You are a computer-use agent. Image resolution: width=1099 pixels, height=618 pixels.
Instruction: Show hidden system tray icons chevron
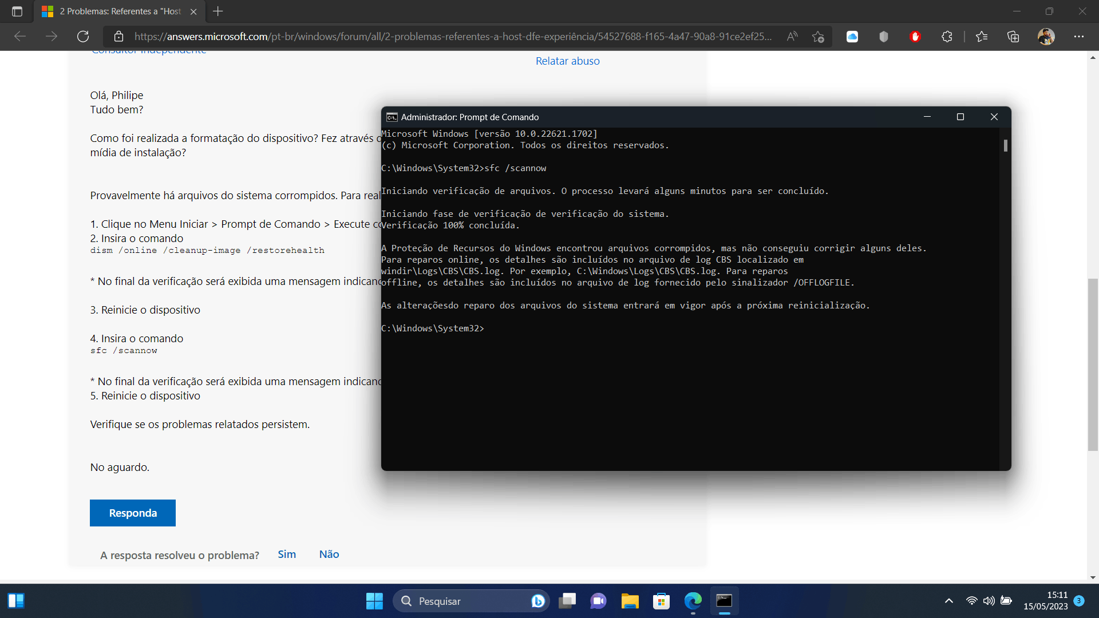click(x=948, y=601)
